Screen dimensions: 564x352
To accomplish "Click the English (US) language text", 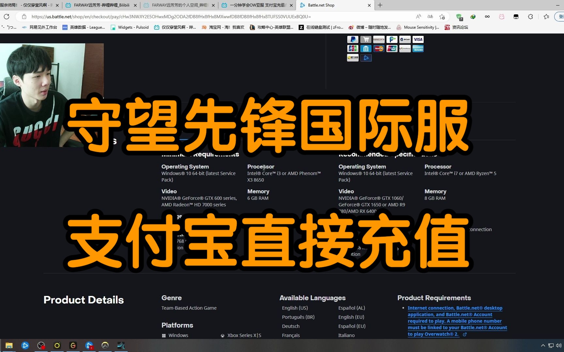I will pos(295,308).
